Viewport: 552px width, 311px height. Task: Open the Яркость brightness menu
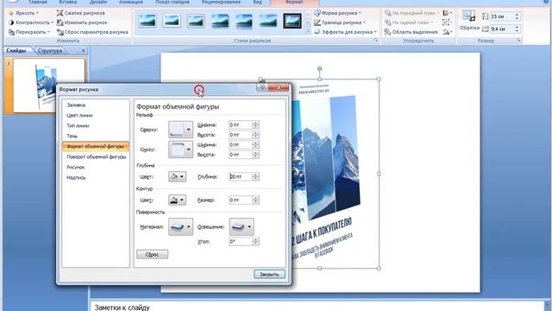point(23,13)
